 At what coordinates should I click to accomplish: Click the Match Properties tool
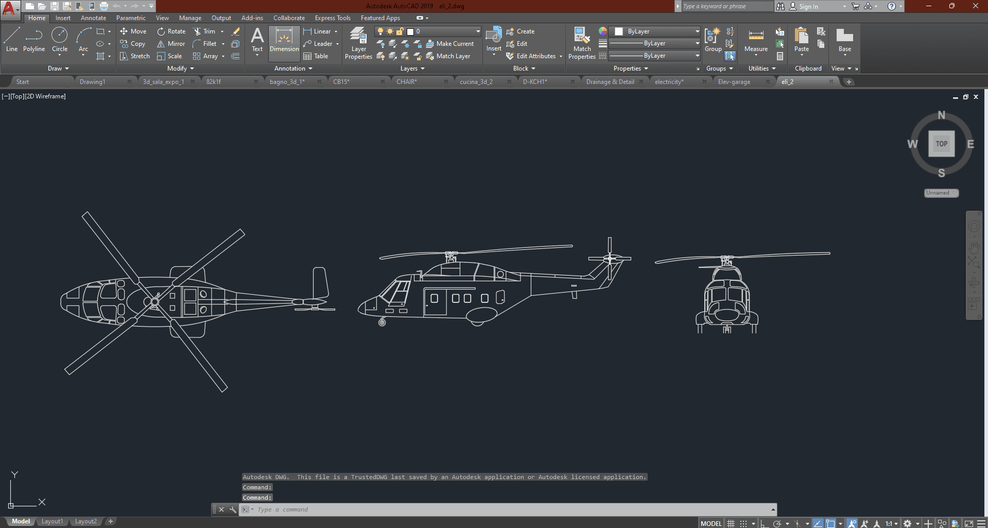(x=582, y=44)
